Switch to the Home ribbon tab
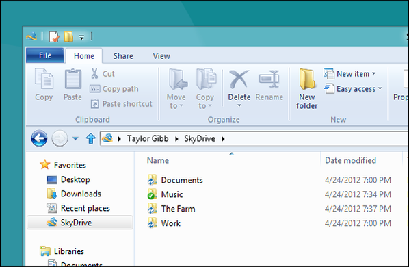409x267 pixels. (x=83, y=56)
